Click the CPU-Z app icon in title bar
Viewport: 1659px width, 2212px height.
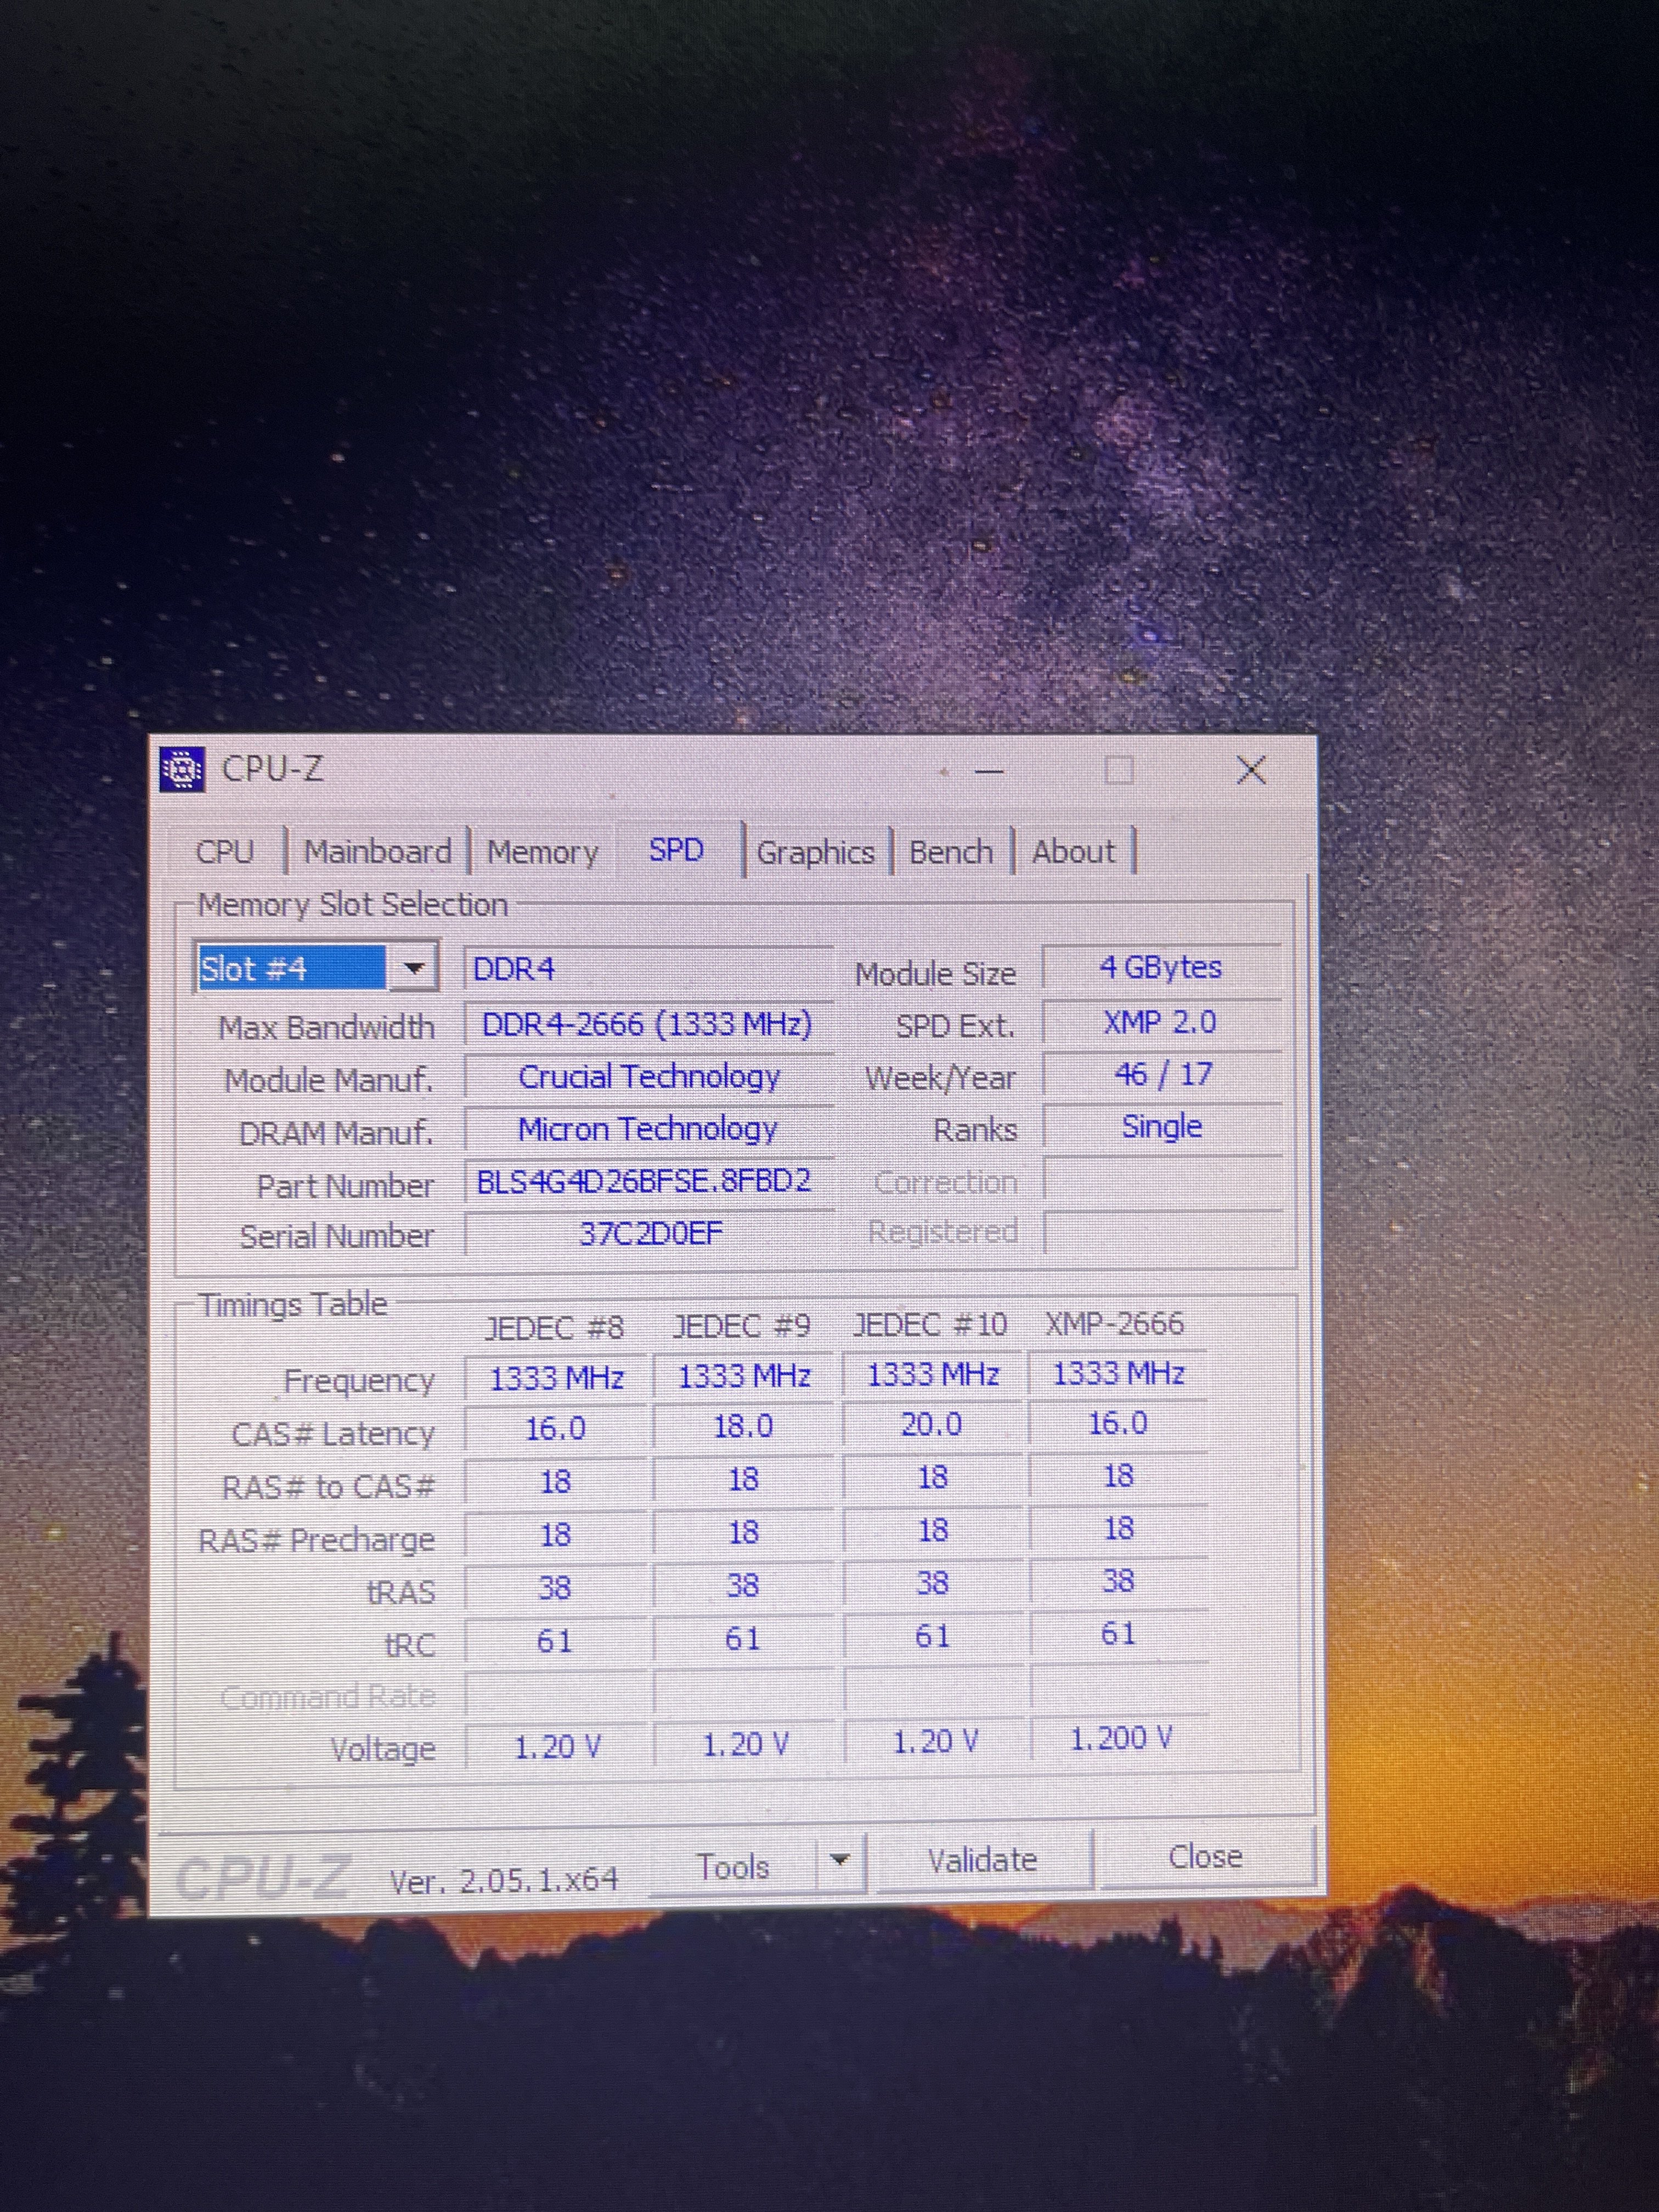pyautogui.click(x=183, y=769)
